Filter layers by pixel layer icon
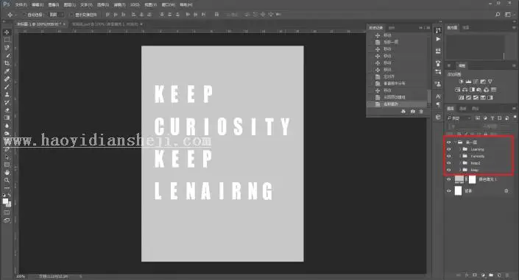 [478, 118]
